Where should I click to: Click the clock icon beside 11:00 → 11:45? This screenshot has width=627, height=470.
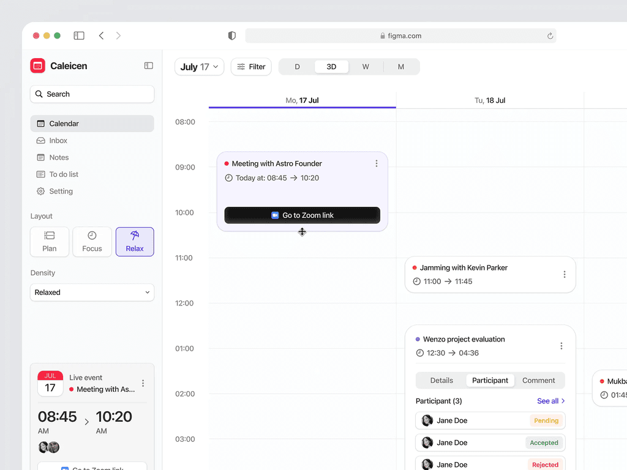point(416,282)
